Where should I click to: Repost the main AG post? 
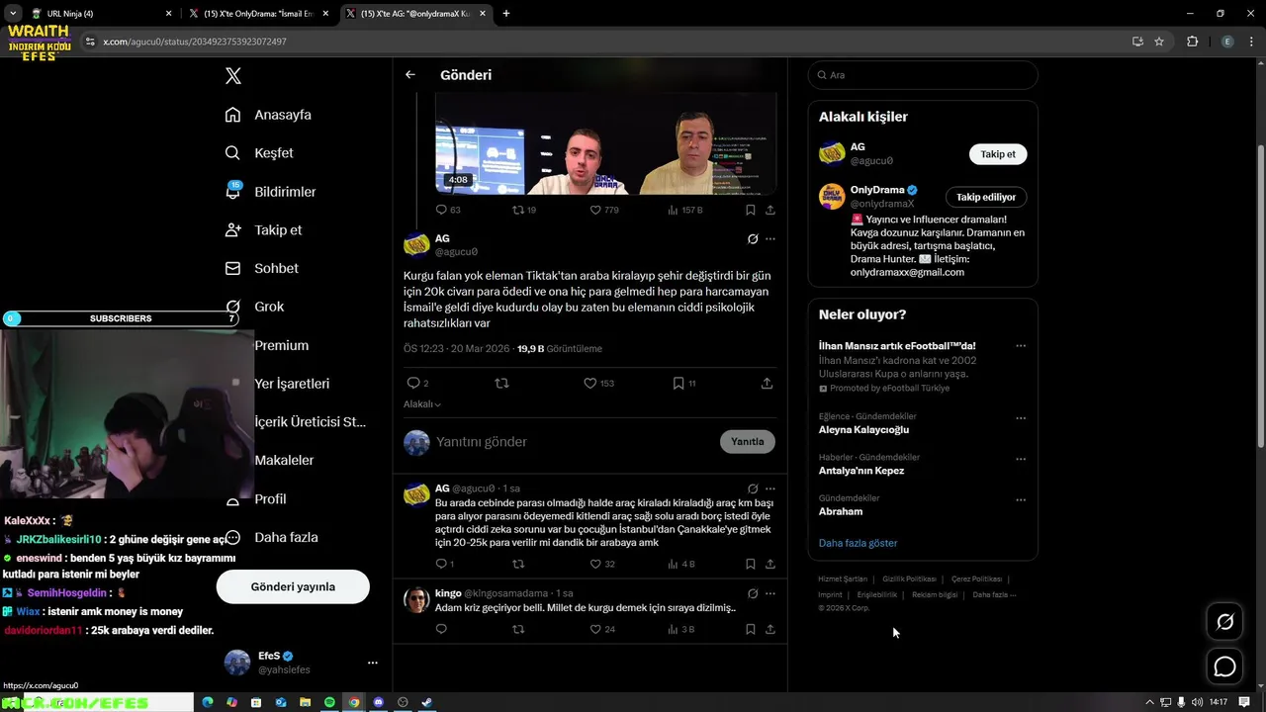click(501, 383)
